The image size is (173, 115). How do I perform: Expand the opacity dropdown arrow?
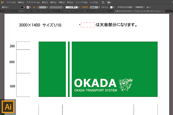tap(99, 7)
